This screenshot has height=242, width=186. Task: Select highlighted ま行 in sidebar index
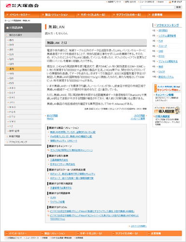click(24, 69)
